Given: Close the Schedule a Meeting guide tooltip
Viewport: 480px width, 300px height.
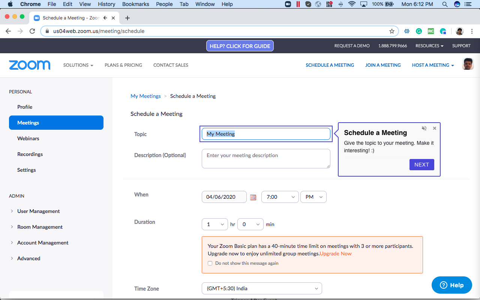Looking at the screenshot, I should point(435,128).
